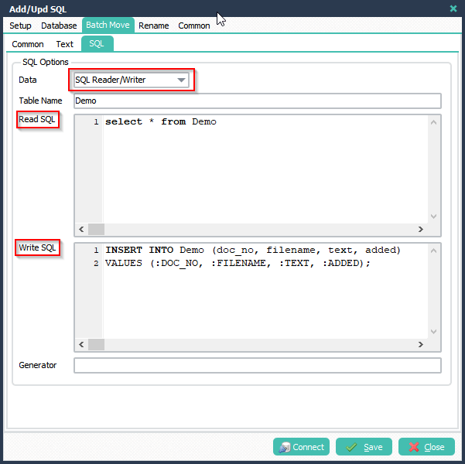
Task: Click Read SQL scroll right arrow
Action: 421,229
